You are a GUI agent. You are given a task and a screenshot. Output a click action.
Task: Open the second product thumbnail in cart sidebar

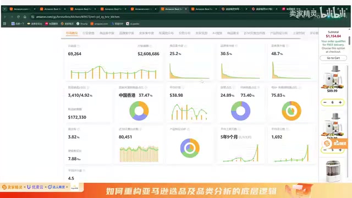[332, 125]
